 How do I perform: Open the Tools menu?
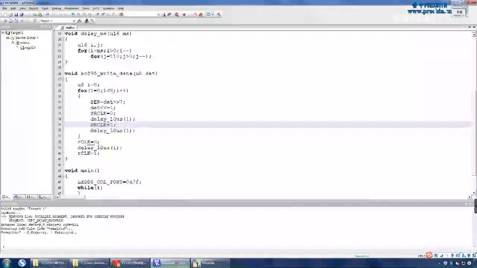pos(86,8)
